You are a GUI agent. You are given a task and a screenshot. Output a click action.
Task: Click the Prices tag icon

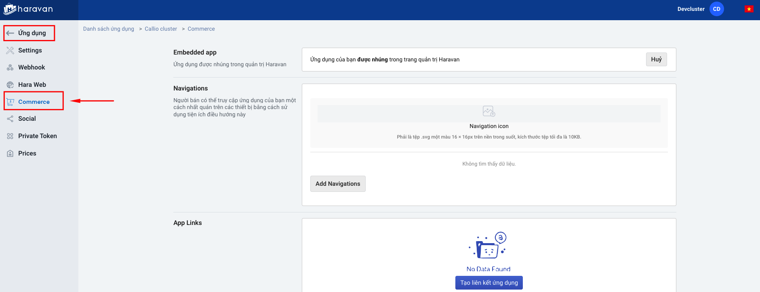tap(10, 153)
